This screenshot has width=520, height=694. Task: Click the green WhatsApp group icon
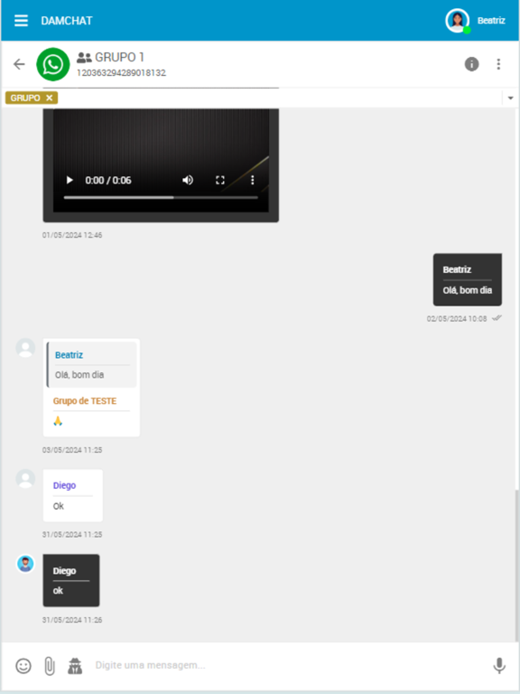coord(53,64)
